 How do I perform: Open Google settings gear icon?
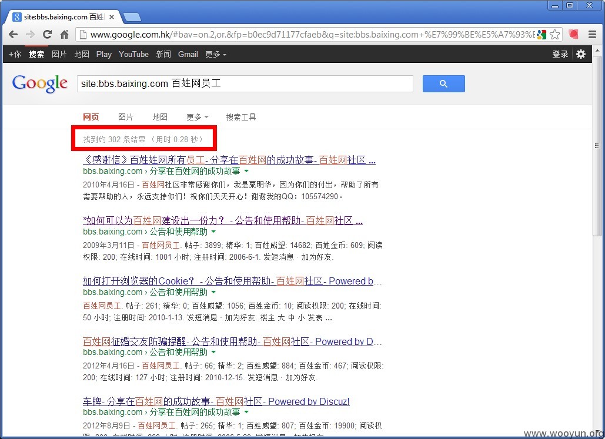(581, 54)
